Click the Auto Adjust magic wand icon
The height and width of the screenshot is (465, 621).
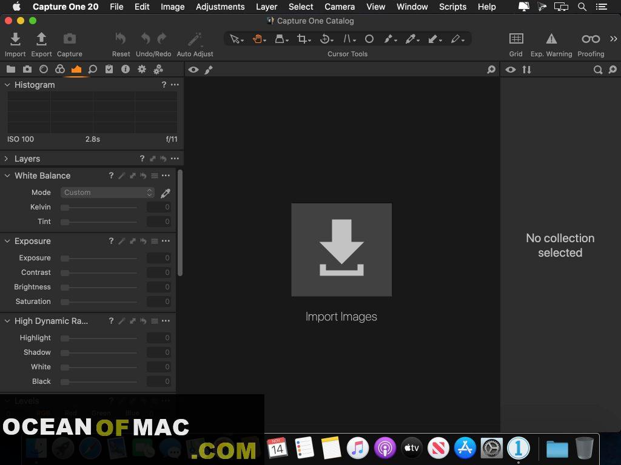coord(195,39)
